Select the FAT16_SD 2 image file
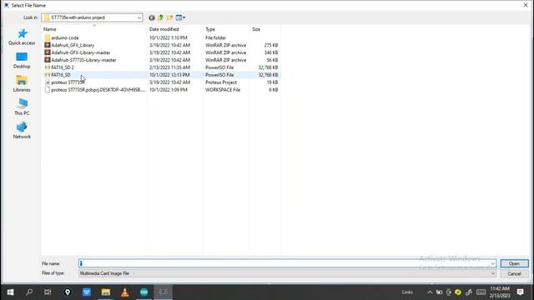The width and height of the screenshot is (534, 300). tap(63, 67)
